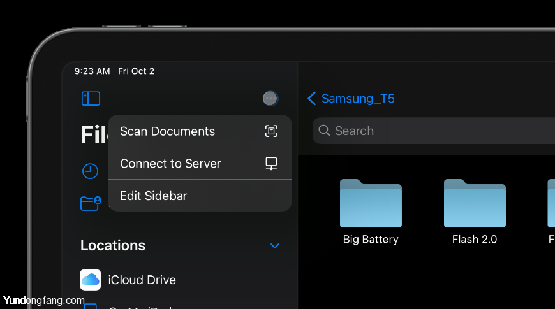The image size is (555, 309).
Task: Click the document scanner icon
Action: [x=272, y=131]
